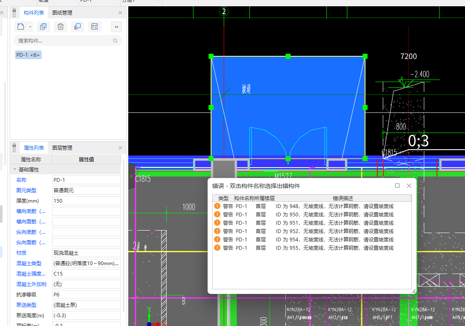Toggle the property list panel lock
The width and height of the screenshot is (465, 326).
[14, 148]
